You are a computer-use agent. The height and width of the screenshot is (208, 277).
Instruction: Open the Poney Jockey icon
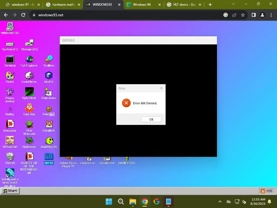[10, 95]
